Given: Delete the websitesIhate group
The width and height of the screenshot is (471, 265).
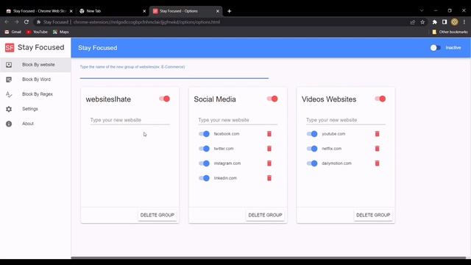Looking at the screenshot, I should tap(157, 215).
